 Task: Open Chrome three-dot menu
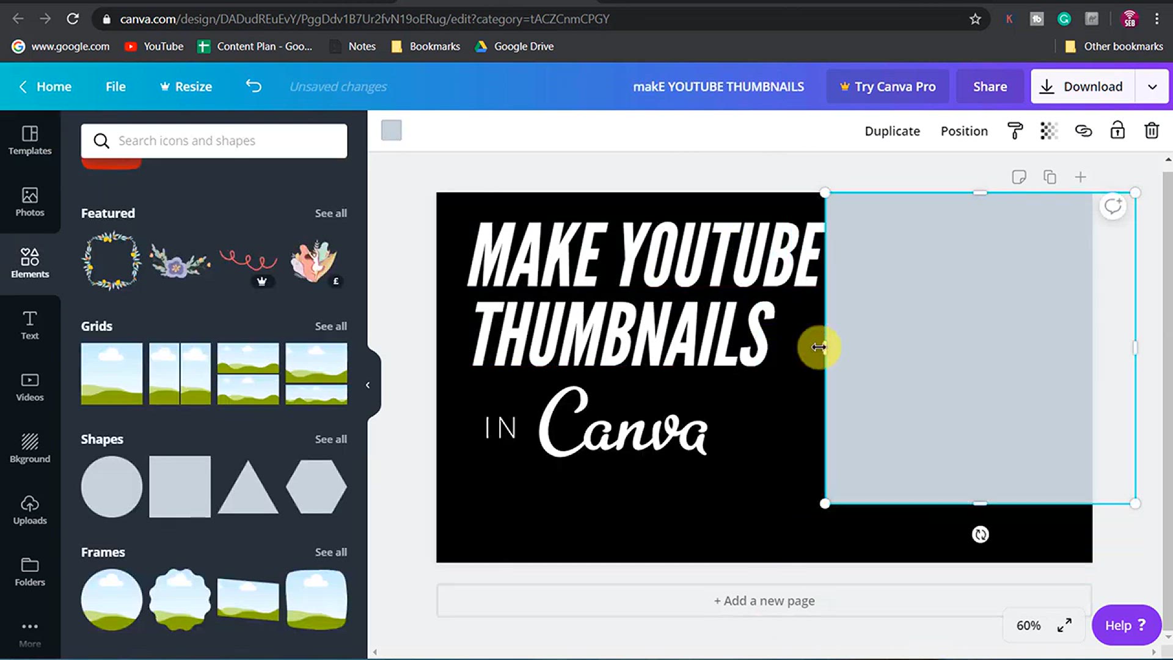pos(1157,19)
